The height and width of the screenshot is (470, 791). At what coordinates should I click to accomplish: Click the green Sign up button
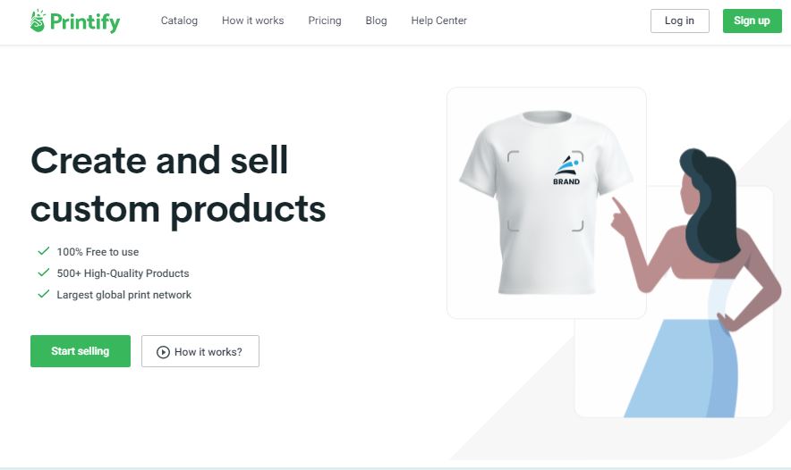coord(752,21)
